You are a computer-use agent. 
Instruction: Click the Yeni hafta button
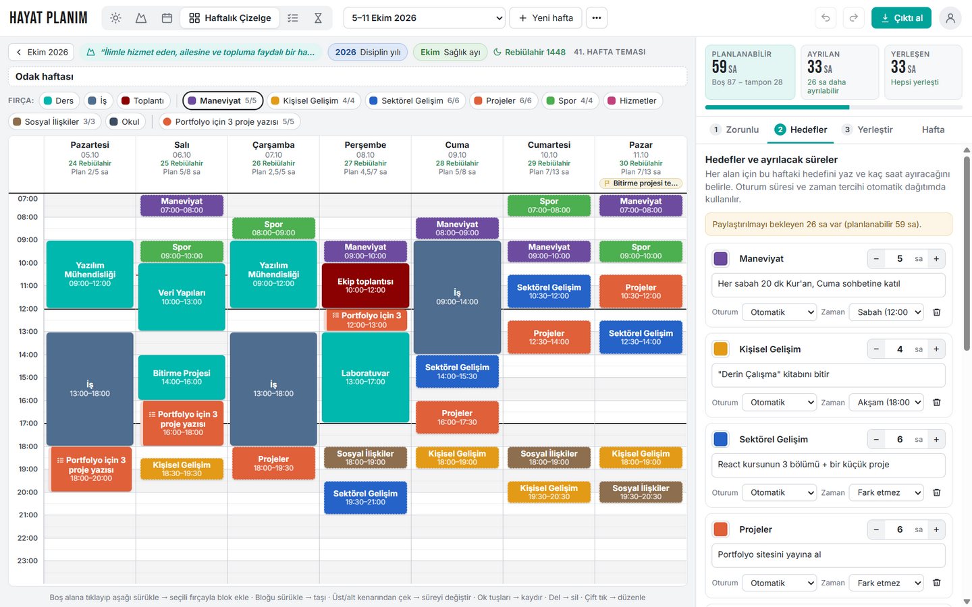click(x=546, y=18)
